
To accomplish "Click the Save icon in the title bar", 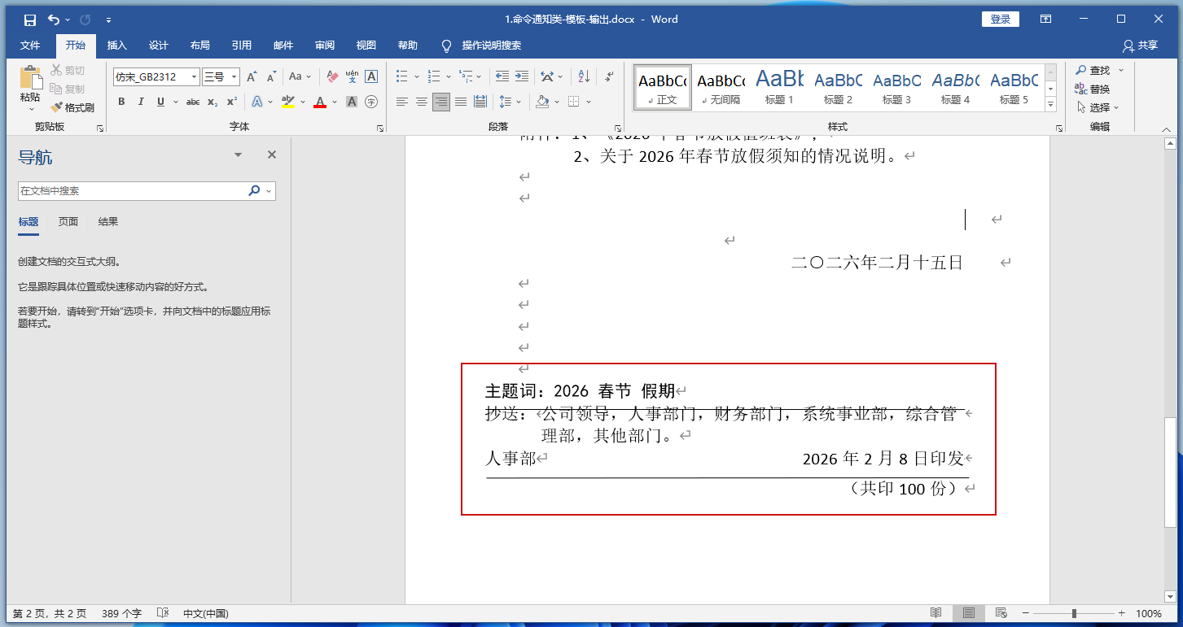I will [x=30, y=20].
